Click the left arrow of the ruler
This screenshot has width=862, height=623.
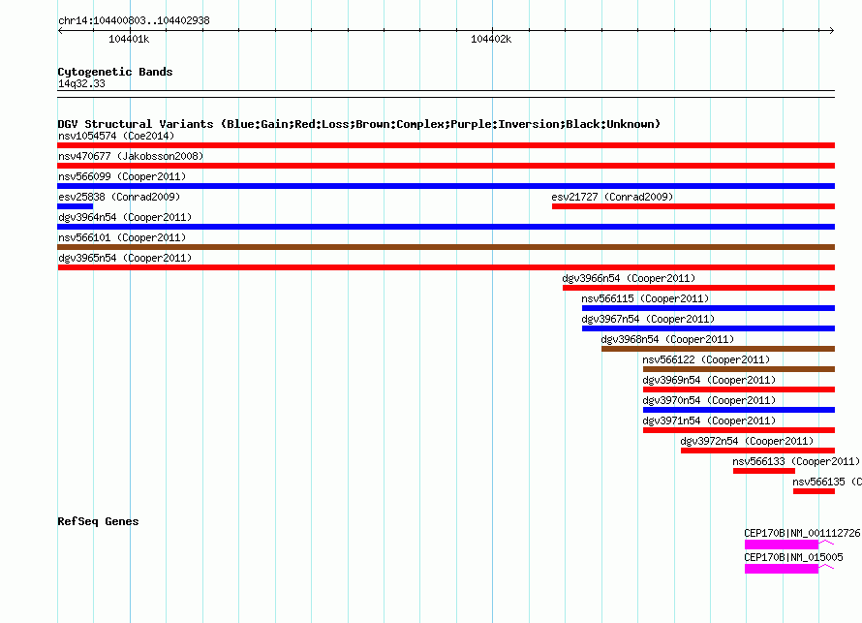coord(60,30)
